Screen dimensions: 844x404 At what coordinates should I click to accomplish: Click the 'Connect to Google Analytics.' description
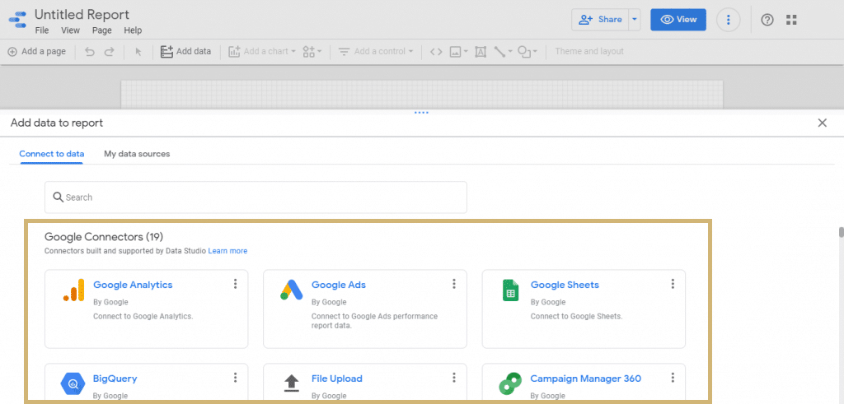(143, 317)
